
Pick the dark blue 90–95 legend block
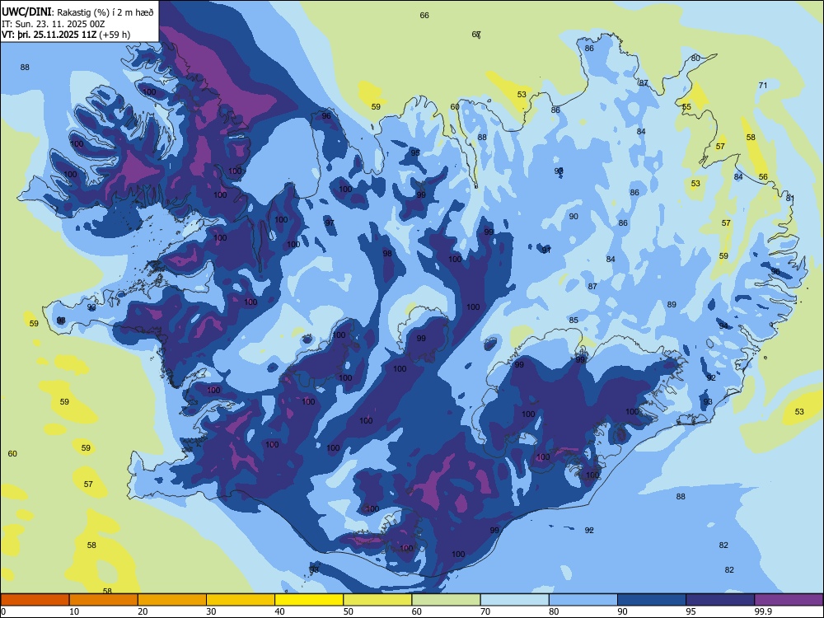(x=652, y=600)
